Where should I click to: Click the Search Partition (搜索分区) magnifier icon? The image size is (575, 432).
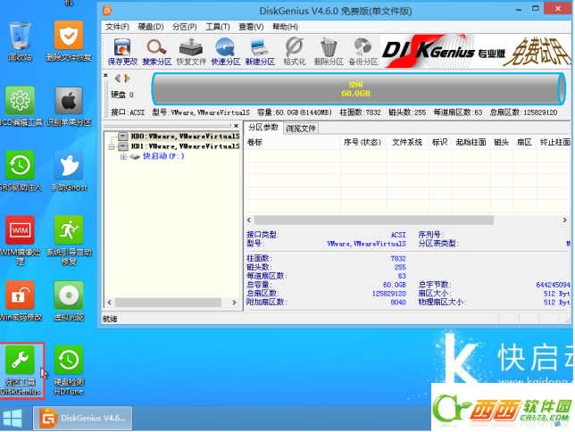click(x=157, y=52)
